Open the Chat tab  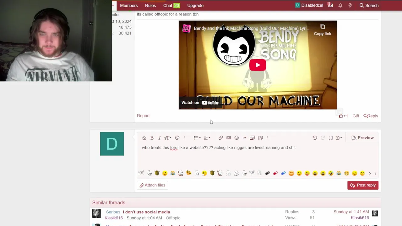(171, 5)
